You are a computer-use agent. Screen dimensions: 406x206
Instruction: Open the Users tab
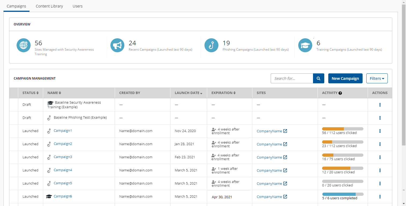77,6
